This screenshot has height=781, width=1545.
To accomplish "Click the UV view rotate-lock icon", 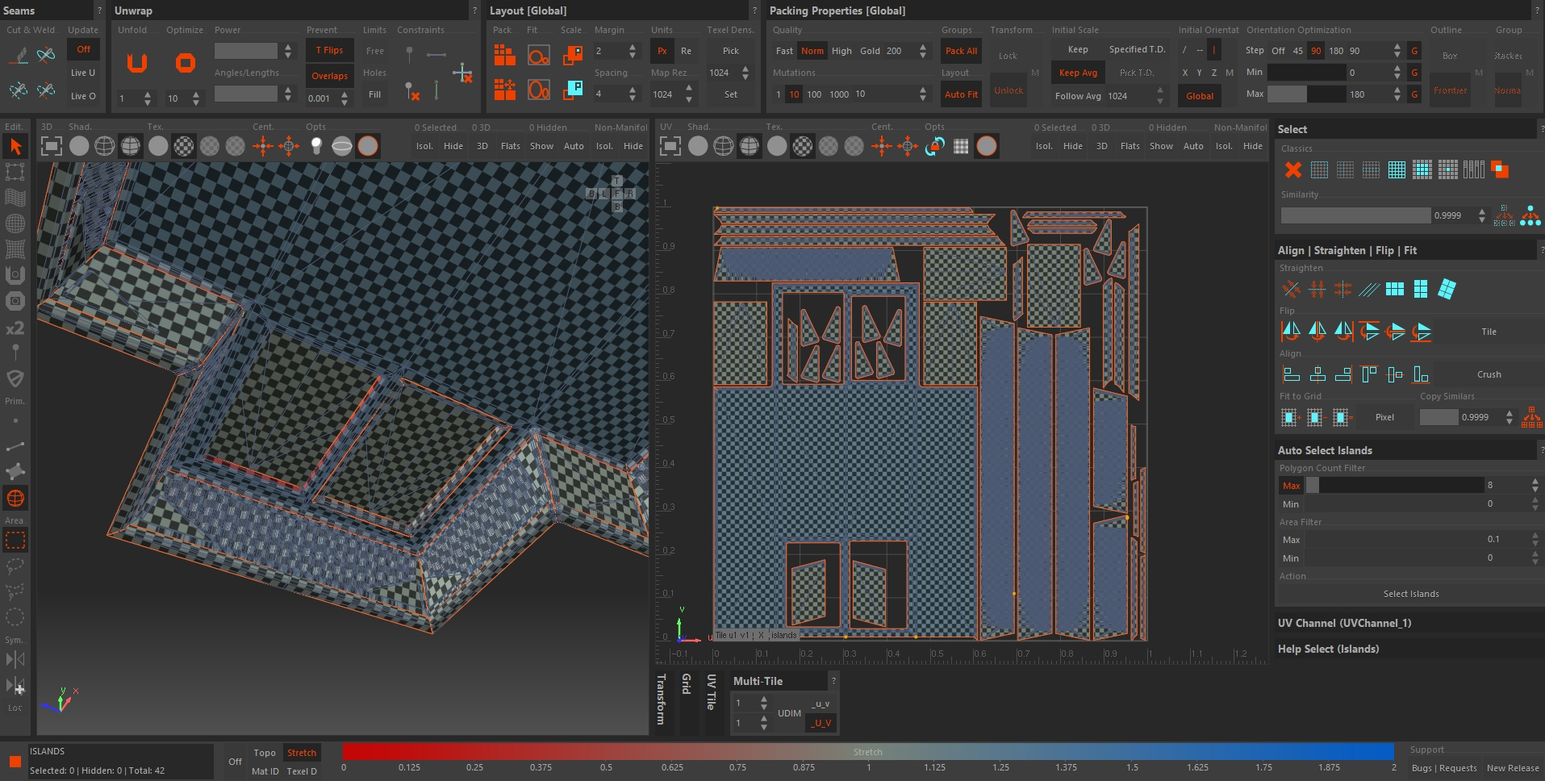I will click(x=935, y=146).
